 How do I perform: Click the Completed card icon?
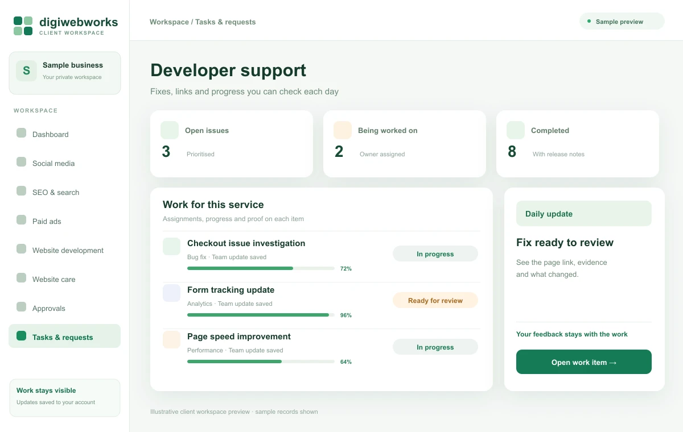[516, 130]
